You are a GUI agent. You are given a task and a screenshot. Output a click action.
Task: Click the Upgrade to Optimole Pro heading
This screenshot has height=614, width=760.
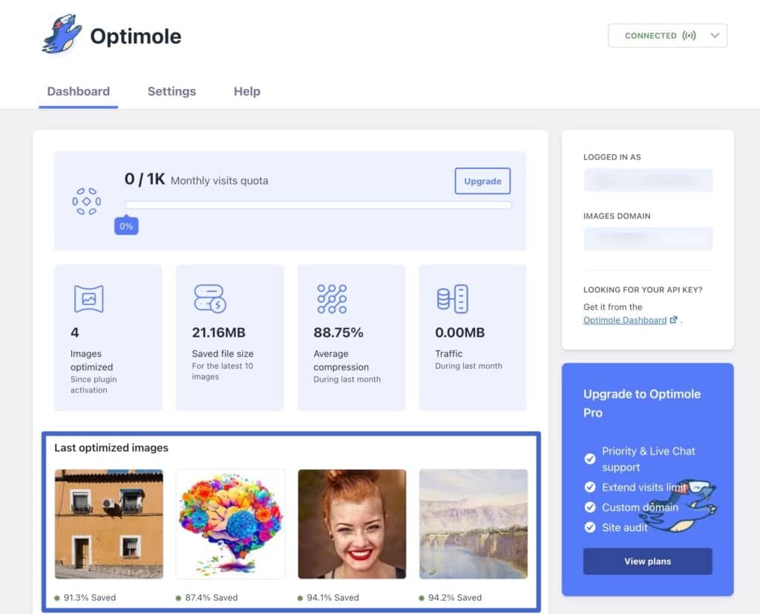click(x=642, y=403)
